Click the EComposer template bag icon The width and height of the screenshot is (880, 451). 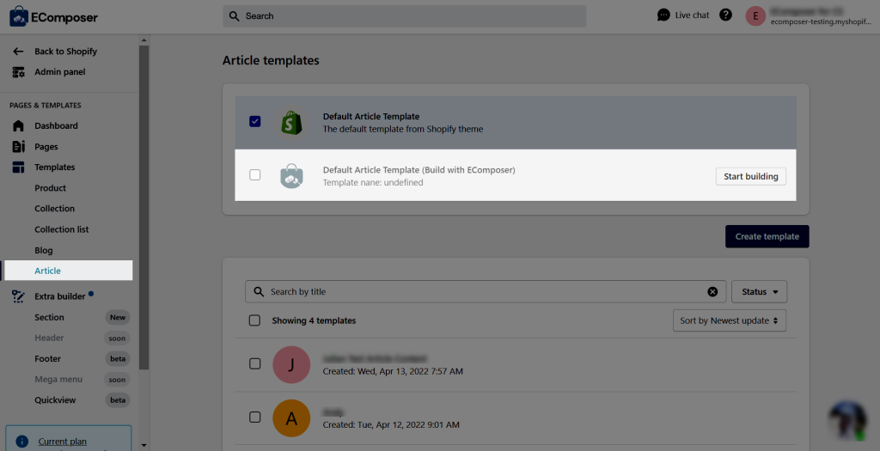click(291, 175)
